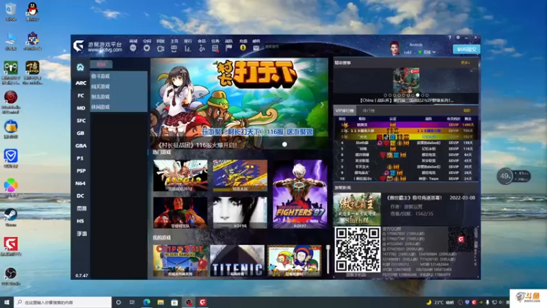547x308 pixels.
Task: Open Microsoft Edge in the taskbar
Action: click(146, 302)
